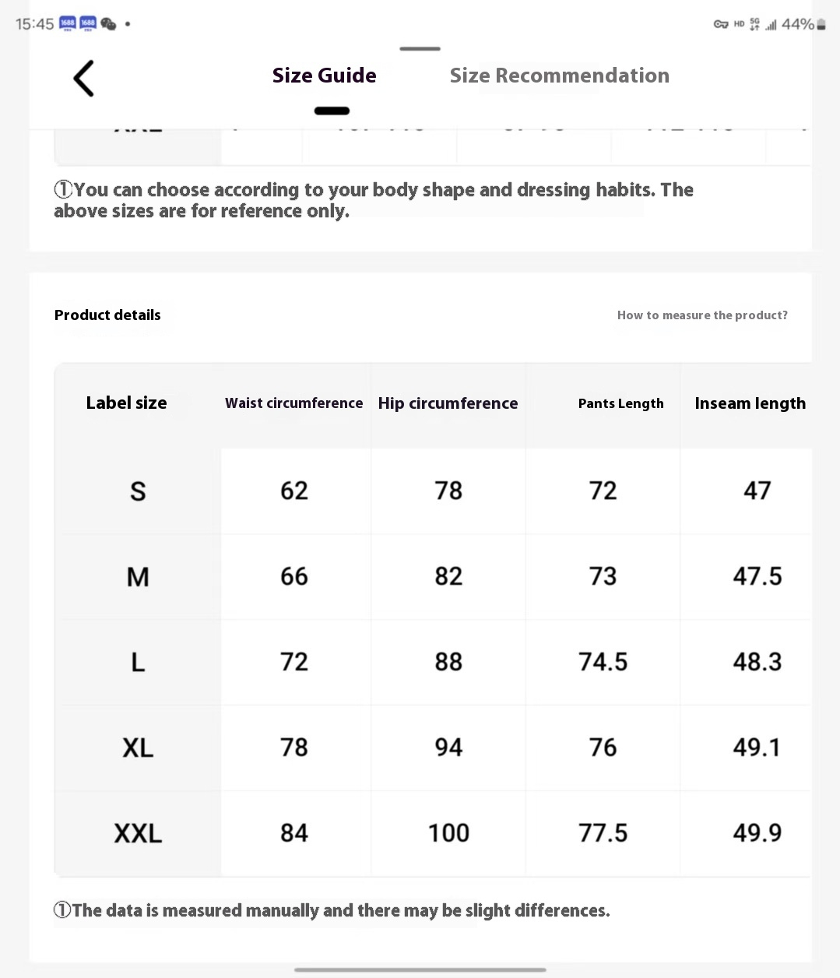Tap the second 1688 notification icon
This screenshot has width=840, height=978.
(x=88, y=23)
